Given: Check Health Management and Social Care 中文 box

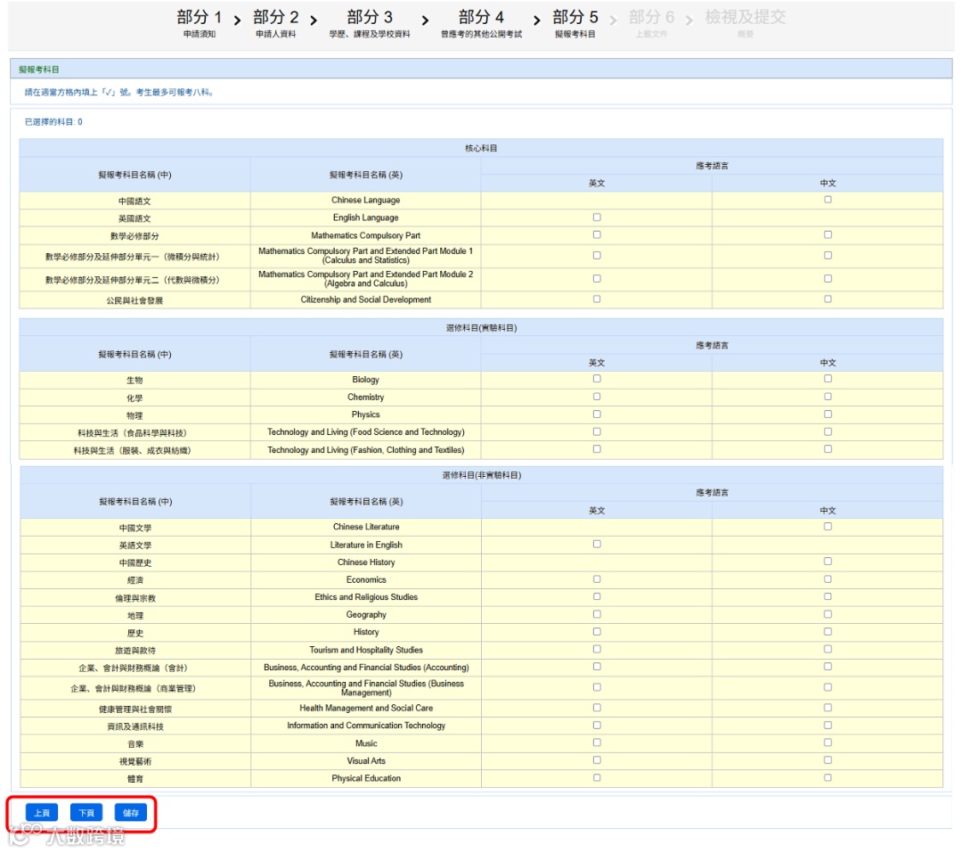Looking at the screenshot, I should click(827, 708).
